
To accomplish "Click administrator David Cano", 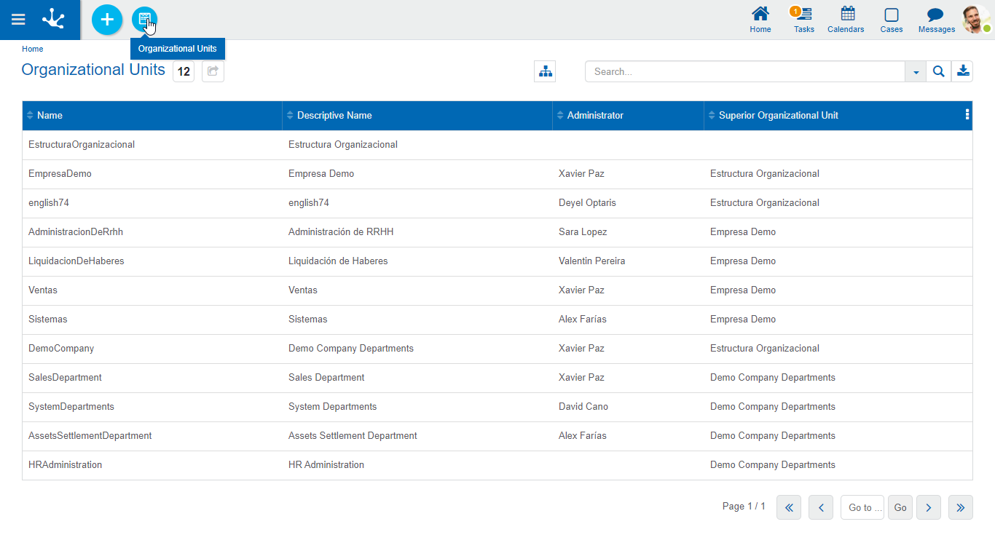I will (x=583, y=407).
